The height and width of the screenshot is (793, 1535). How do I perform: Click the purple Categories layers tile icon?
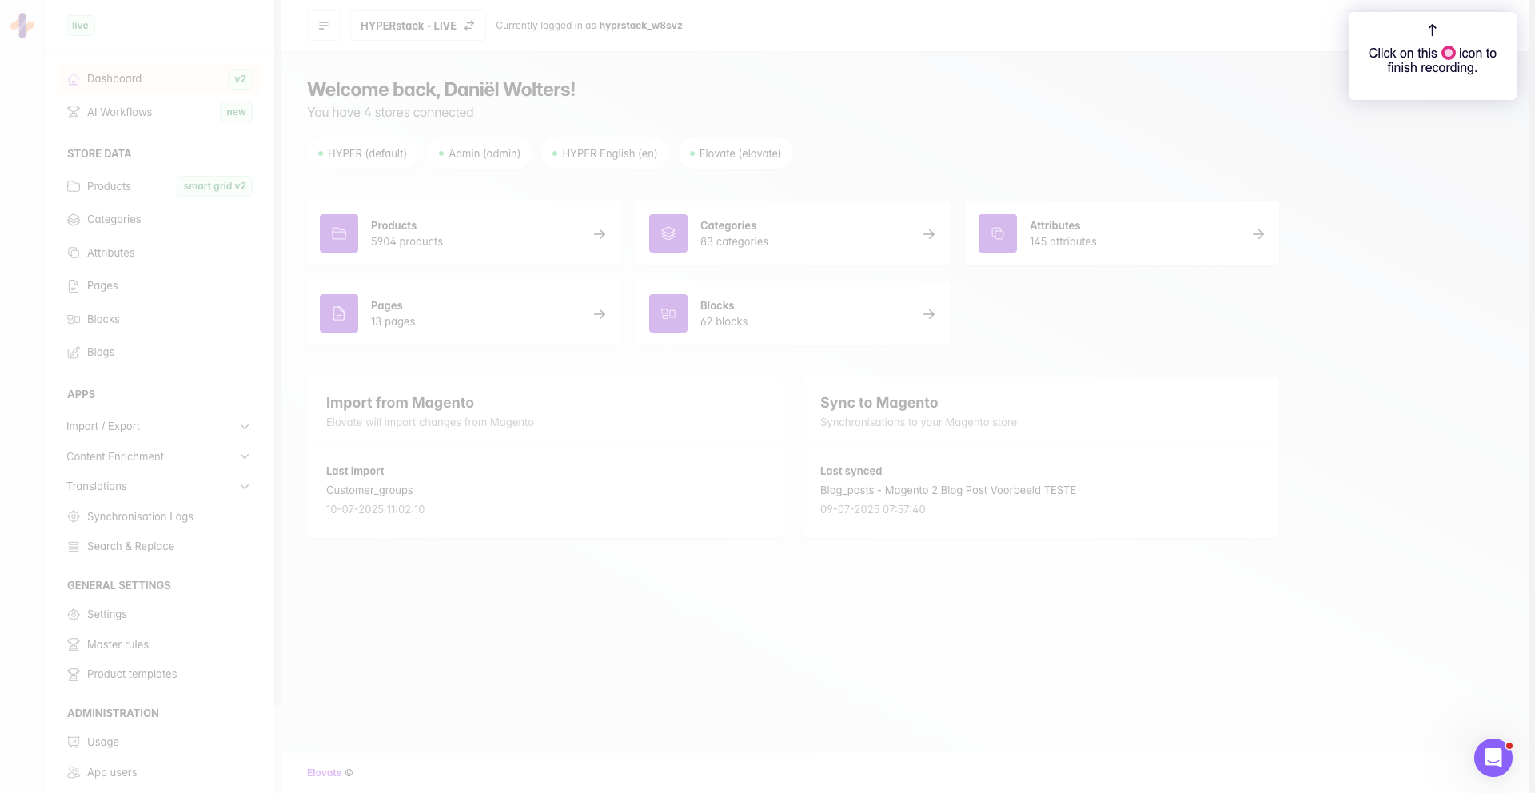[x=668, y=233]
